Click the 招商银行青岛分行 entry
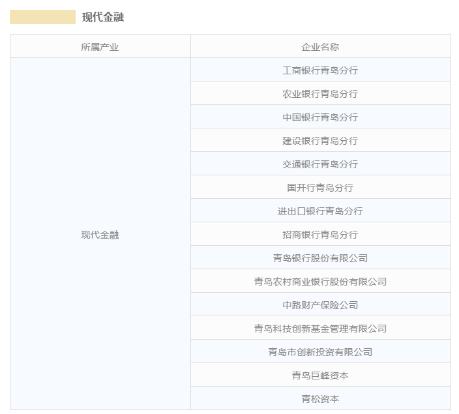This screenshot has width=459, height=414. (321, 234)
